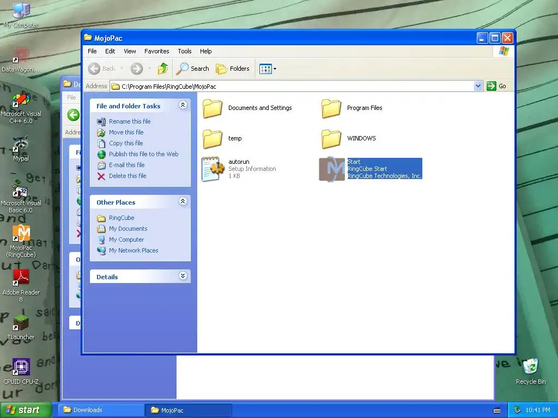
Task: Select the Mypal desktop icon
Action: point(21,145)
